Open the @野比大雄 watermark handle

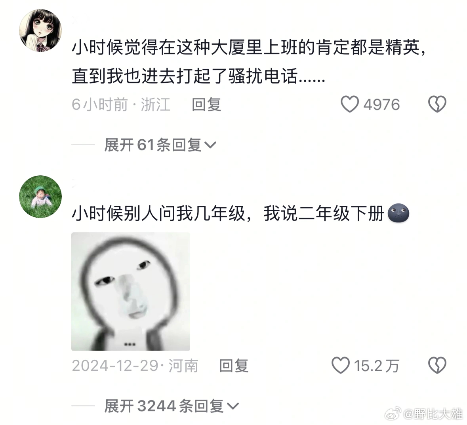click(x=433, y=414)
